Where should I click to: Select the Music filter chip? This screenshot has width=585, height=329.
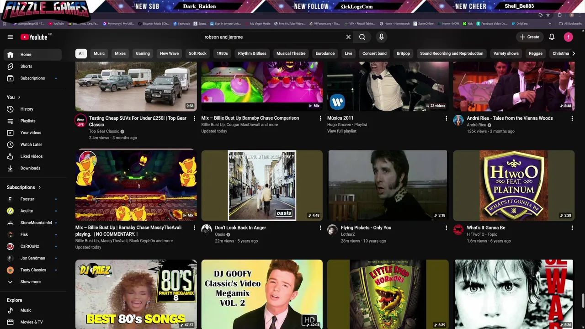click(x=99, y=53)
